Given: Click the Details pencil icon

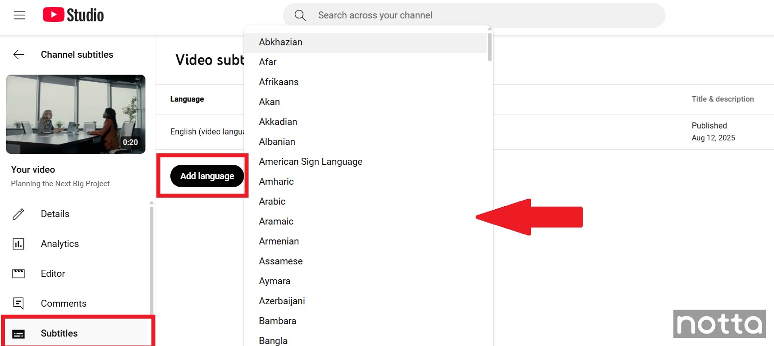Looking at the screenshot, I should 18,214.
